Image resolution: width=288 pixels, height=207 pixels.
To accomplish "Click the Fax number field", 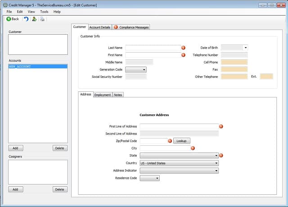I will [234, 69].
